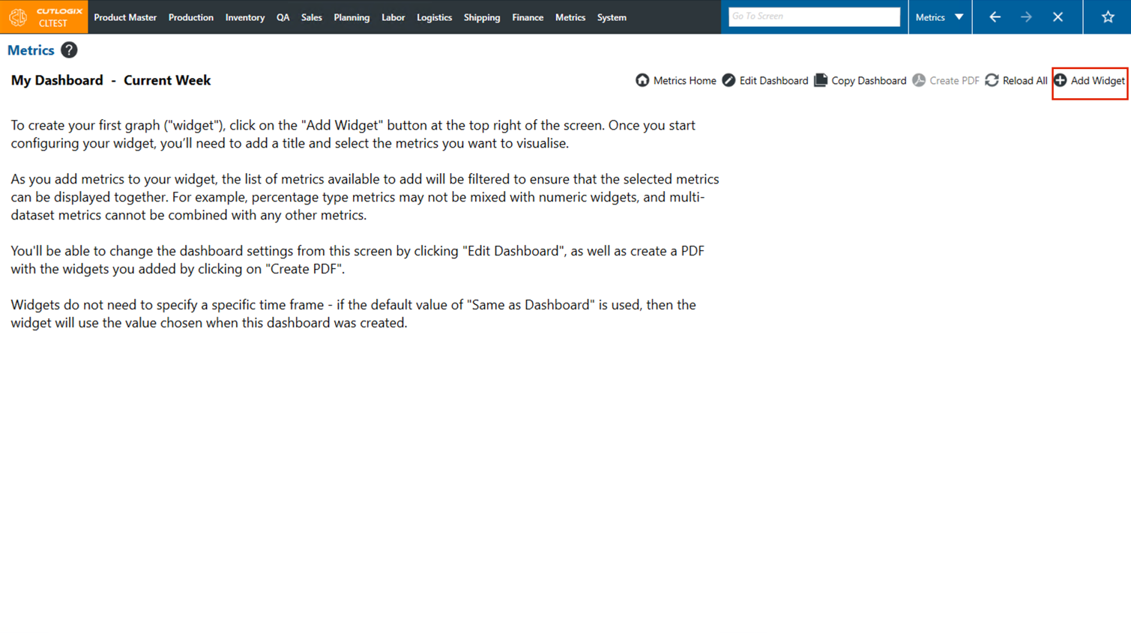Click the Reload All refresh icon
The image size is (1131, 633).
pos(992,80)
